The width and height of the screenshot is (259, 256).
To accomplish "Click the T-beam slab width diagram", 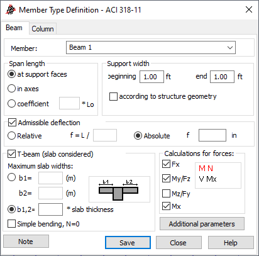I will point(119,189).
